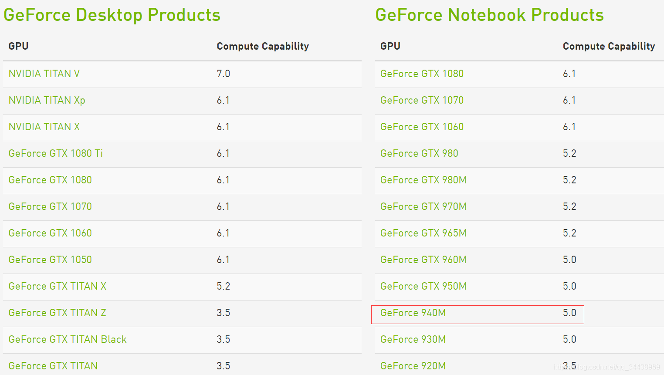Click the NVIDIA TITAN X link
The image size is (664, 375).
[44, 127]
